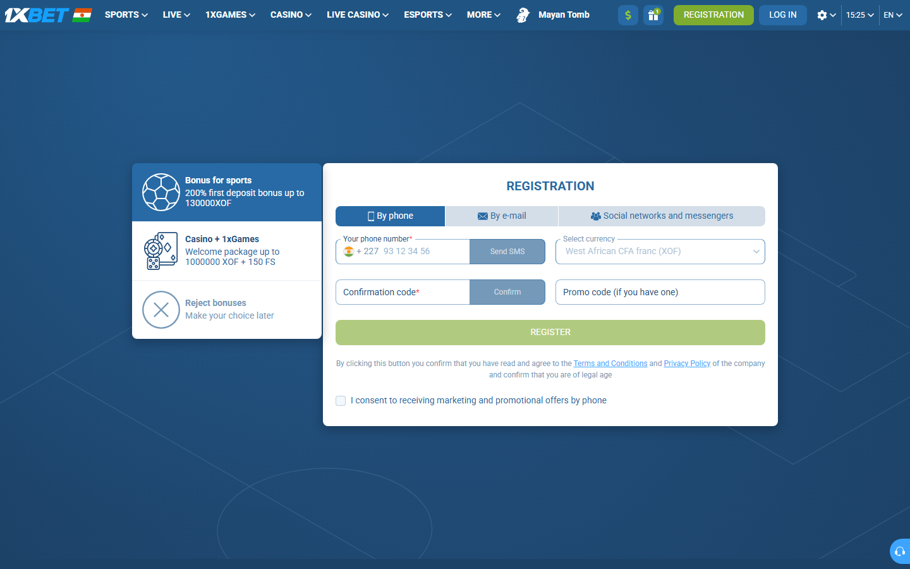Open the gift bonuses icon
910x569 pixels.
[653, 15]
